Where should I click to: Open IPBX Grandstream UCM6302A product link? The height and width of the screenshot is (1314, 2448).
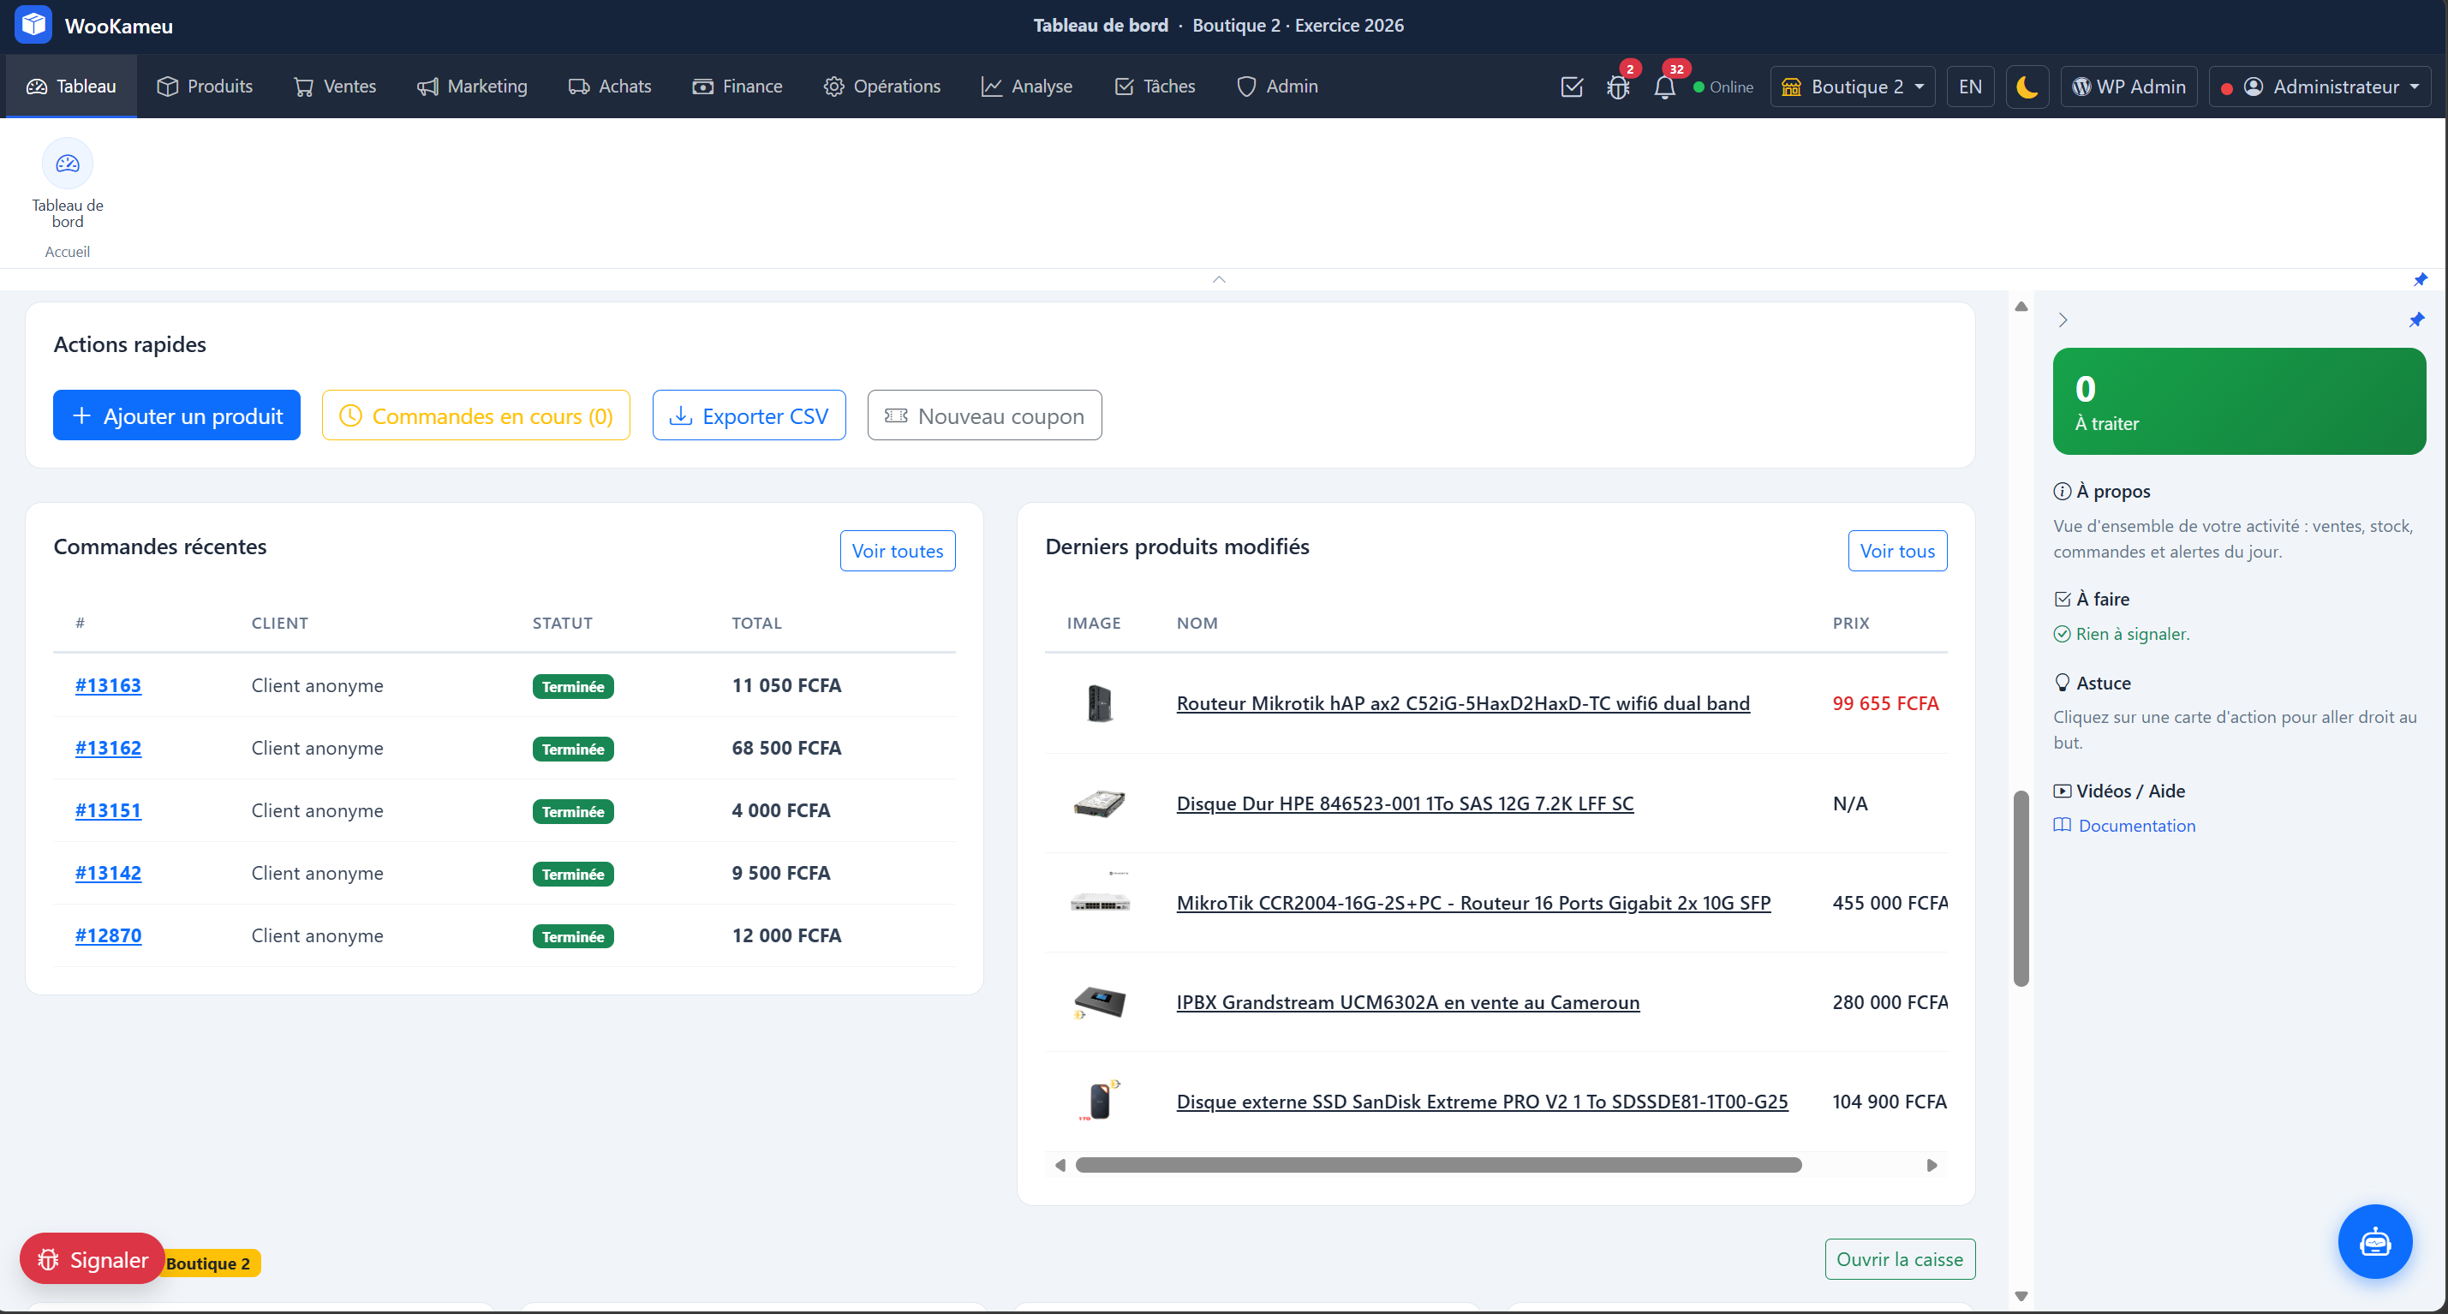1407,1002
